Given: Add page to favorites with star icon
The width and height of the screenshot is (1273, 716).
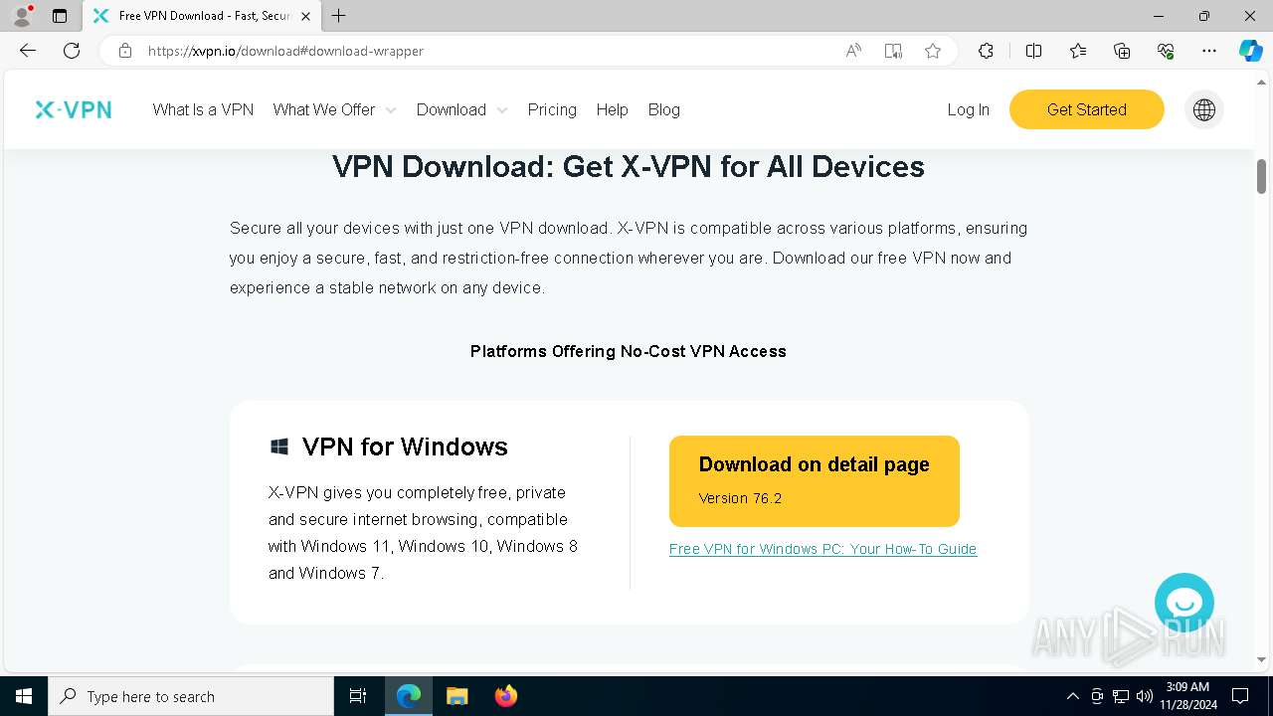Looking at the screenshot, I should [x=932, y=51].
